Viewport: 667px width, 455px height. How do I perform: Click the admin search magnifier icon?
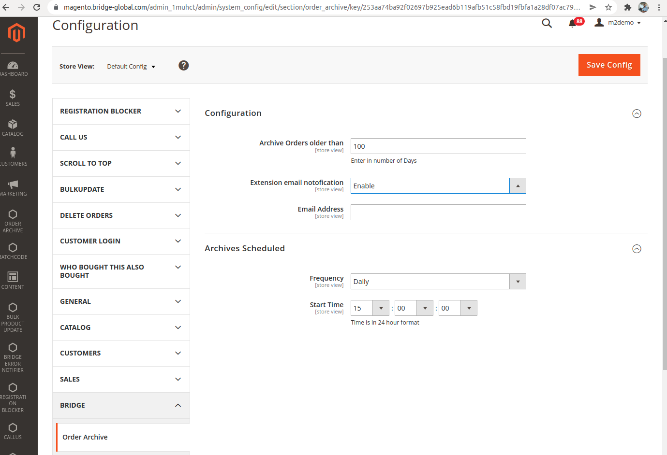[x=547, y=23]
